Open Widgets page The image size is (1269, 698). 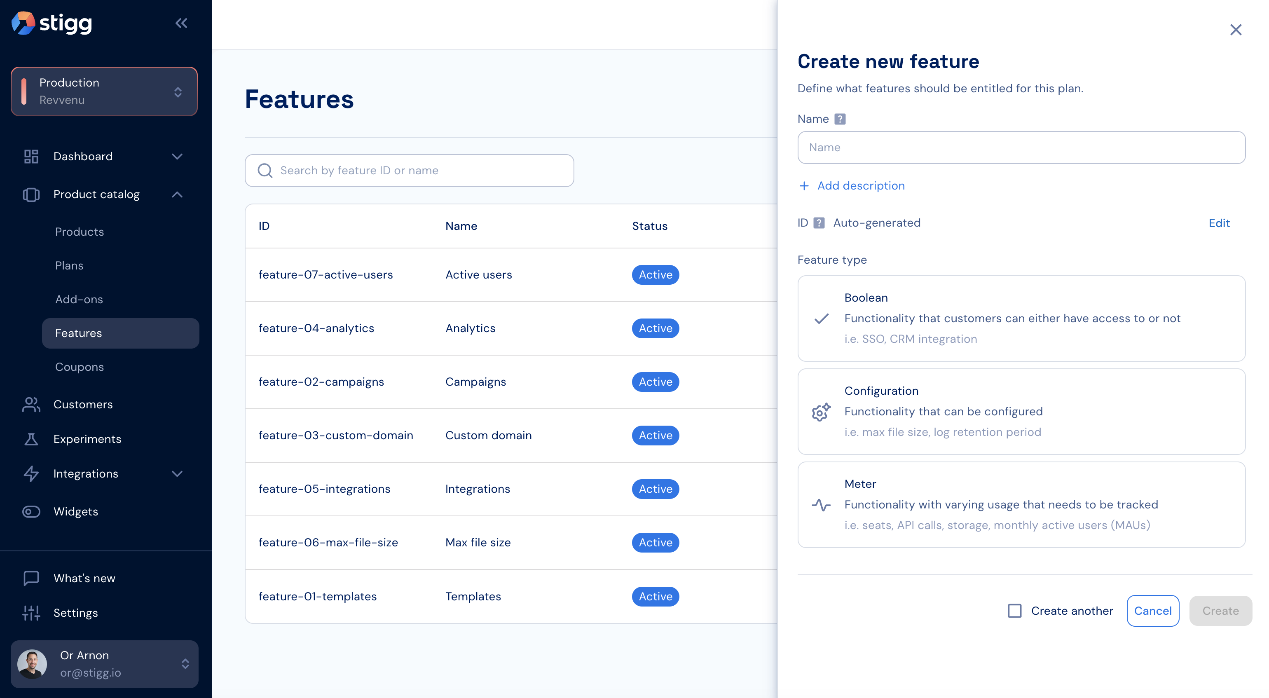[76, 511]
